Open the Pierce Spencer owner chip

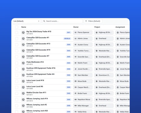click(x=83, y=32)
